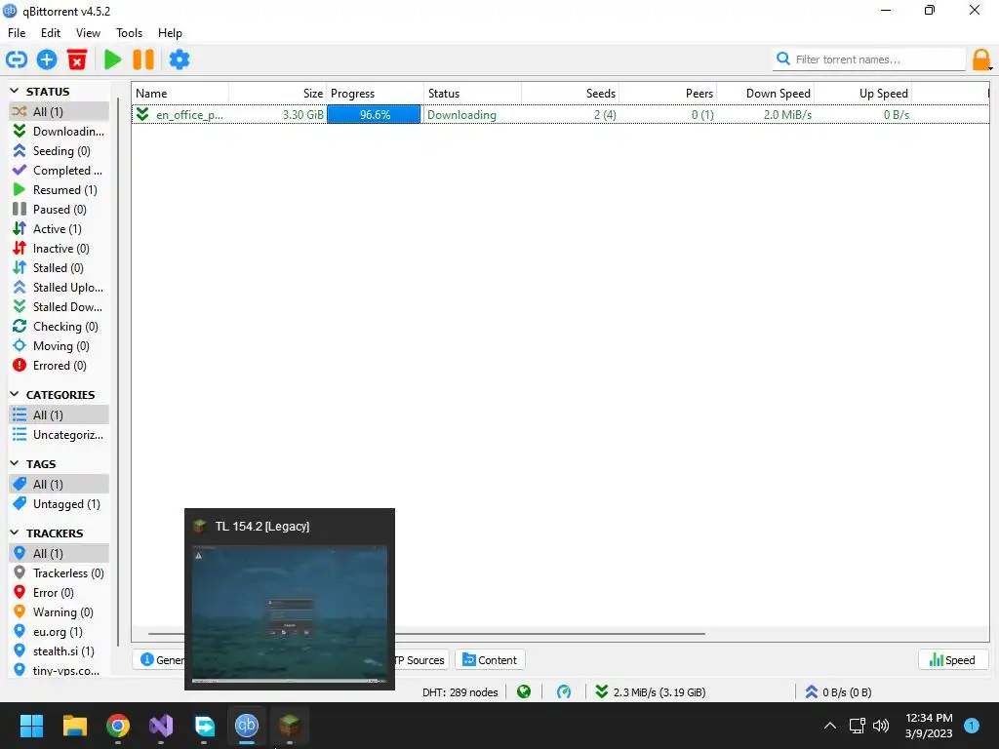
Task: Collapse the TAGS section chevron
Action: [x=15, y=463]
